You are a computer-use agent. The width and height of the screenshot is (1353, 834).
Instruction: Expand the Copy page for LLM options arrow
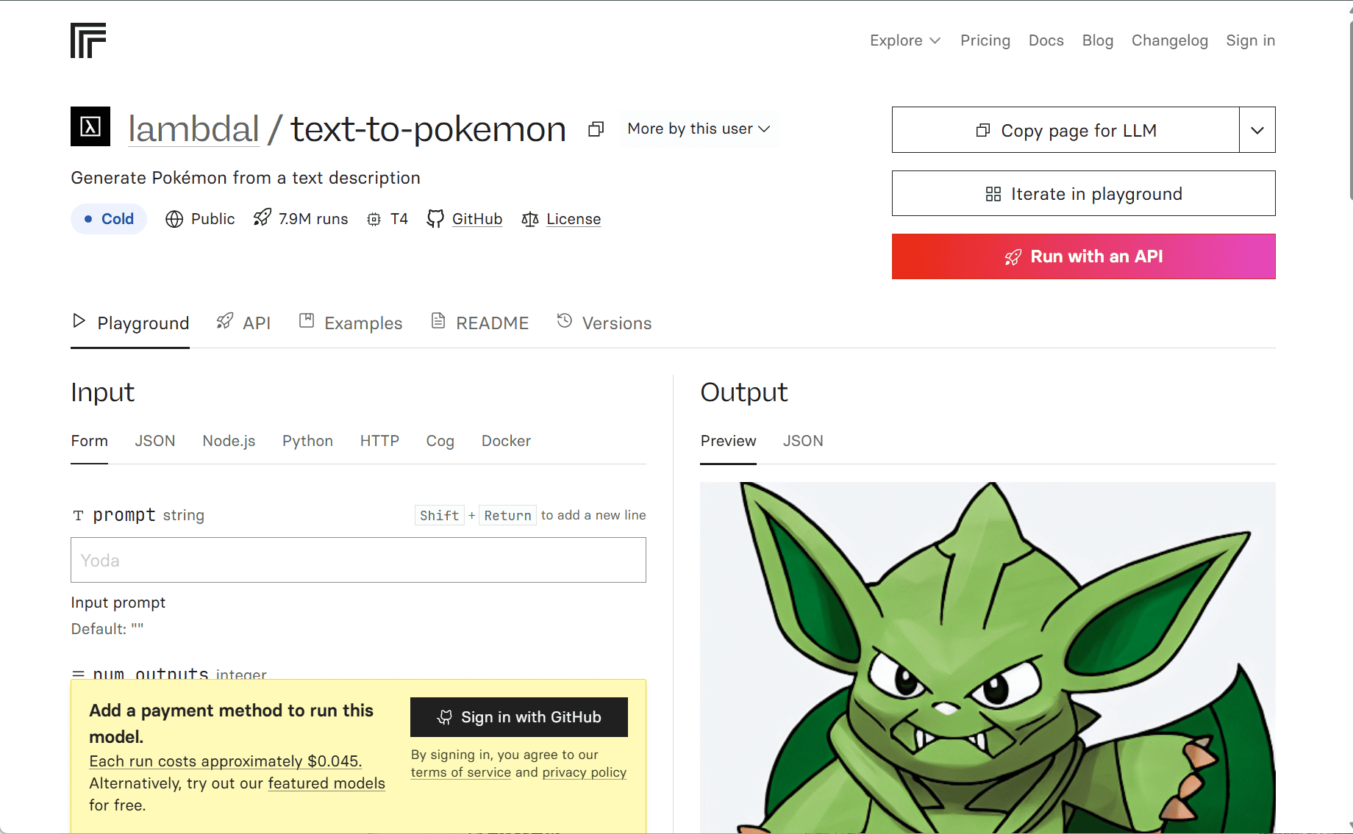1257,129
